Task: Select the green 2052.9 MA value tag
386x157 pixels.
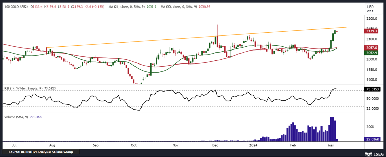Action: 372,53
